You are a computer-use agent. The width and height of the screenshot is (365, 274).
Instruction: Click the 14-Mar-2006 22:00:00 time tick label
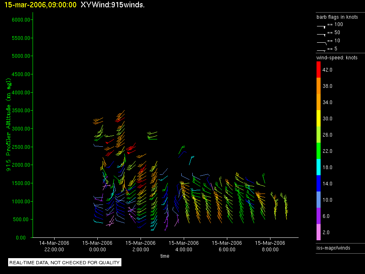tap(54, 246)
